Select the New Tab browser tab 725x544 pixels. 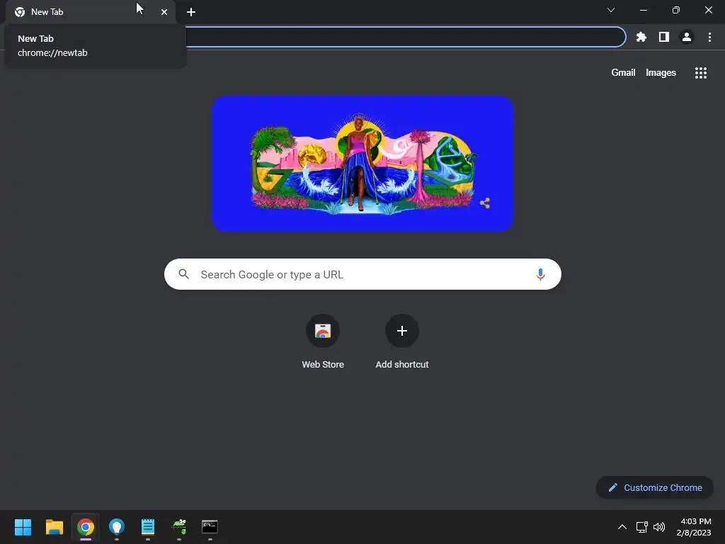(x=90, y=12)
